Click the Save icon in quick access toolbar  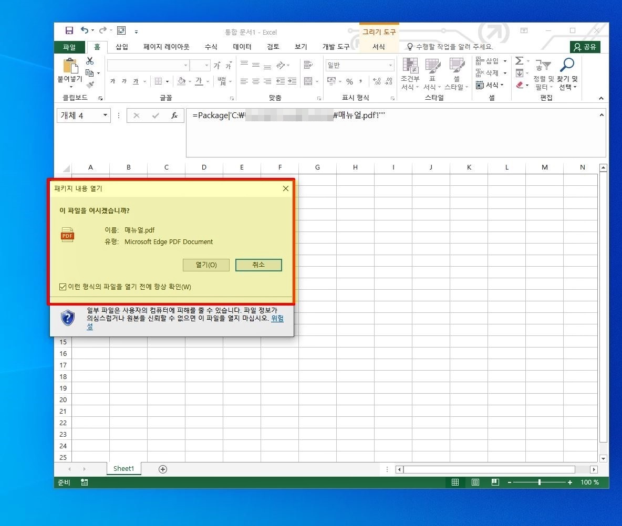tap(69, 30)
